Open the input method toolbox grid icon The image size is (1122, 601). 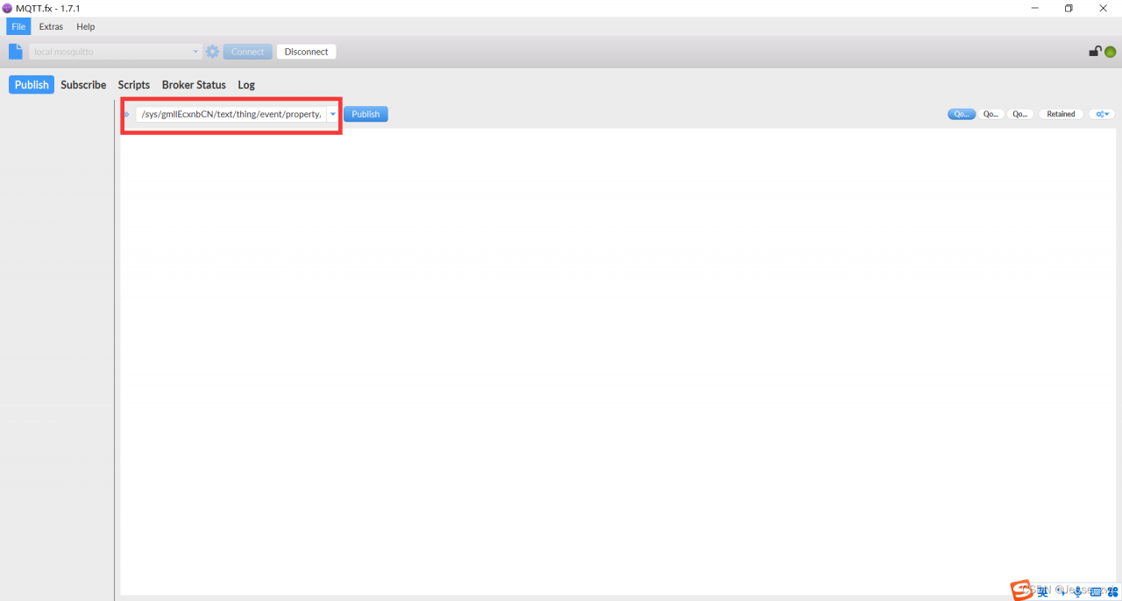1112,591
